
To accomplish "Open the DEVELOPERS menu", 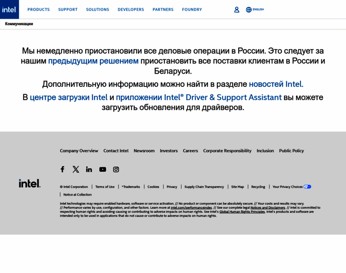I will tap(131, 10).
